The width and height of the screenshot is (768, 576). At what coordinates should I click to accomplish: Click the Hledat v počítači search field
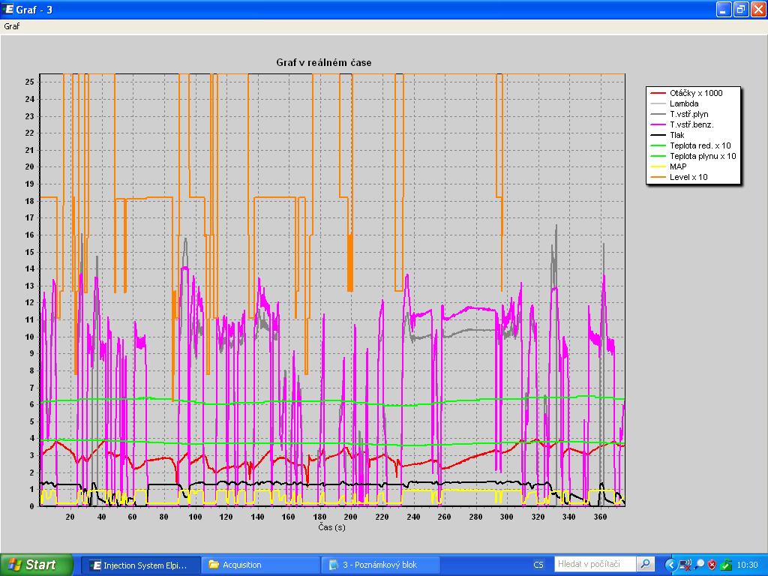[595, 564]
